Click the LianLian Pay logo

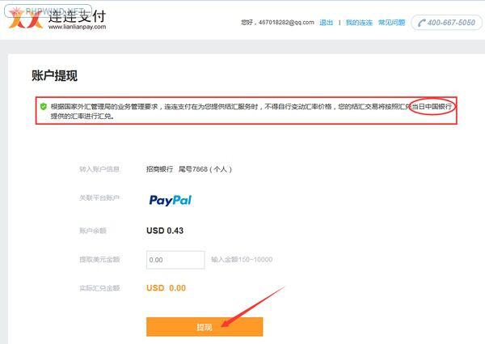(57, 19)
